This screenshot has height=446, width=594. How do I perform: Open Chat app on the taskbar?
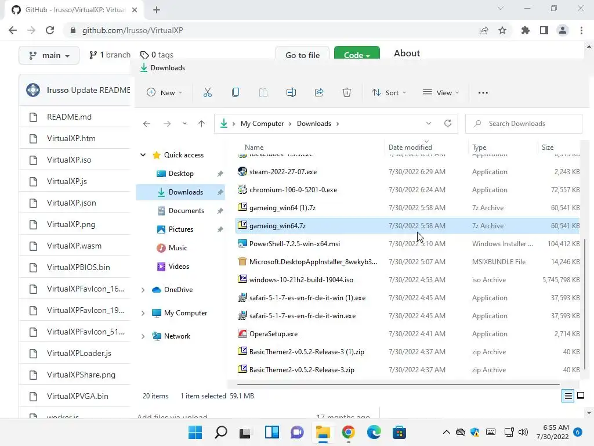tap(298, 432)
